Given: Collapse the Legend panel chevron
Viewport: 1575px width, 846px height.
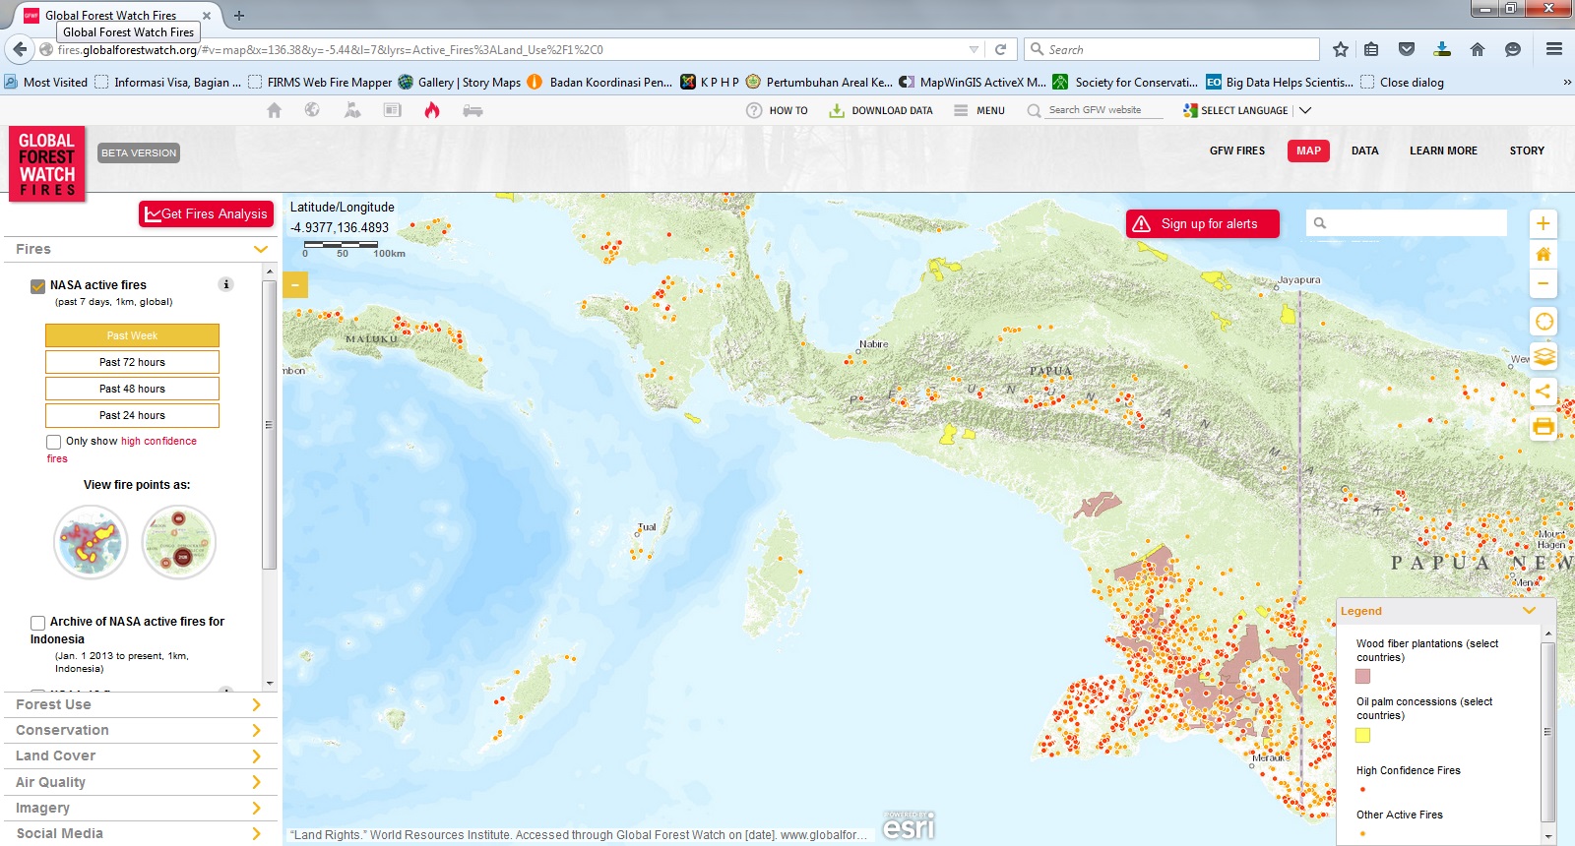Looking at the screenshot, I should point(1529,611).
